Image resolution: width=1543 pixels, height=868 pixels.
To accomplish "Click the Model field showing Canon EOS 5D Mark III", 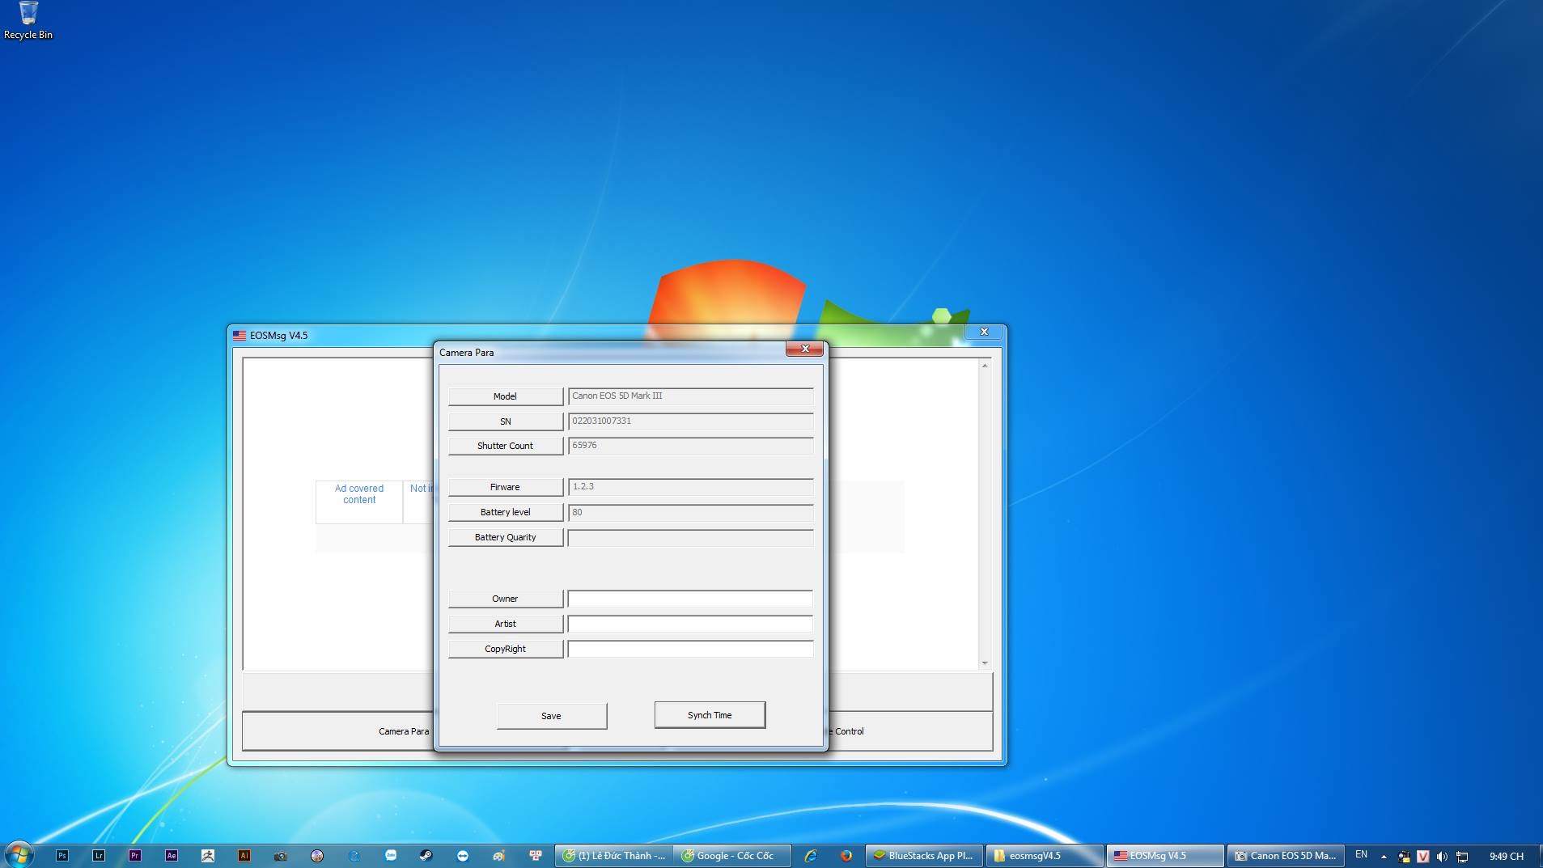I will pos(690,396).
